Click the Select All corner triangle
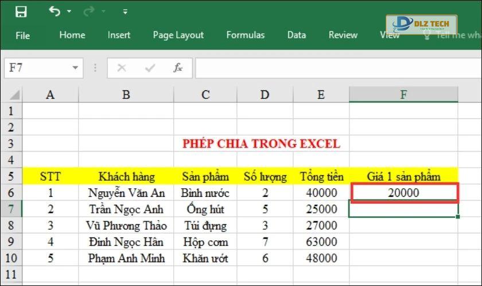Image resolution: width=482 pixels, height=286 pixels. pyautogui.click(x=14, y=95)
